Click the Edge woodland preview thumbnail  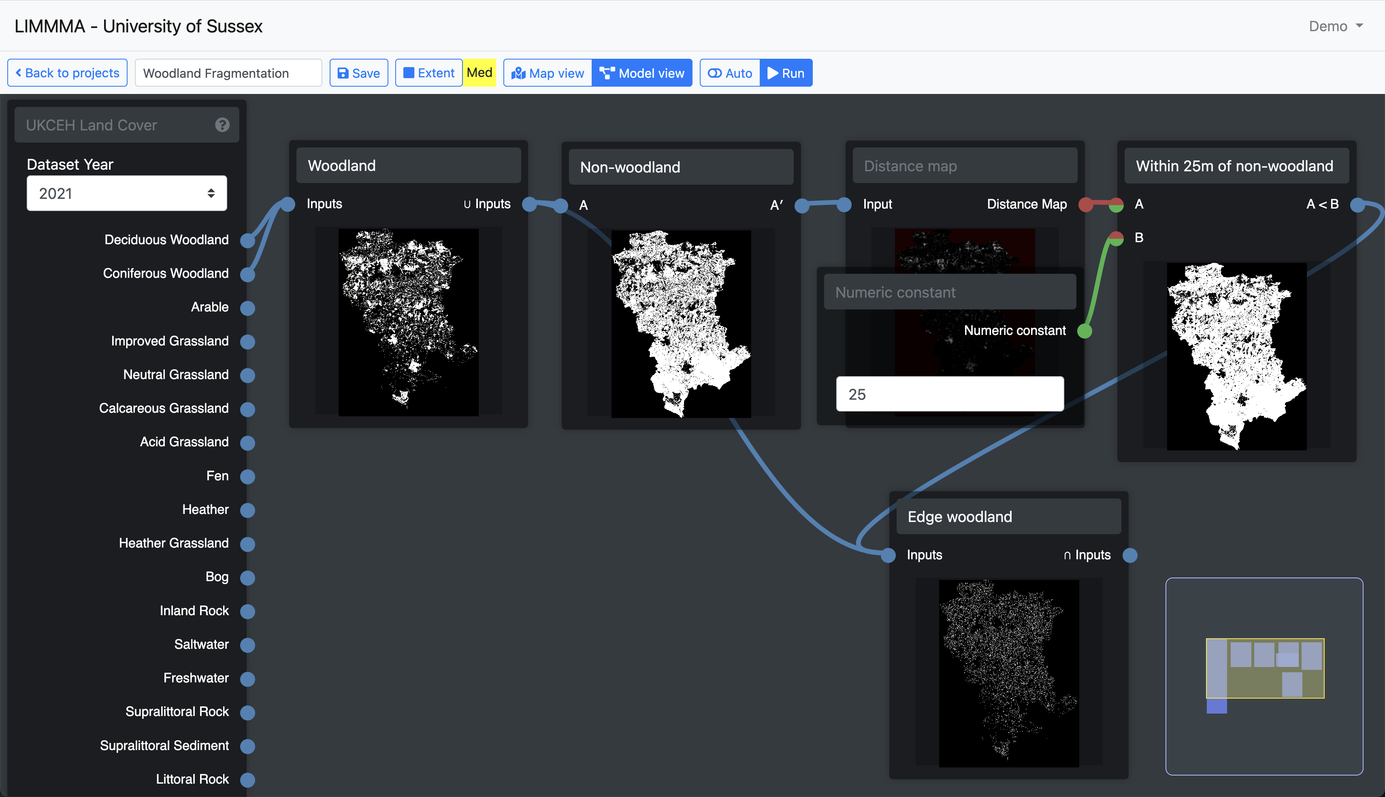(x=1008, y=673)
